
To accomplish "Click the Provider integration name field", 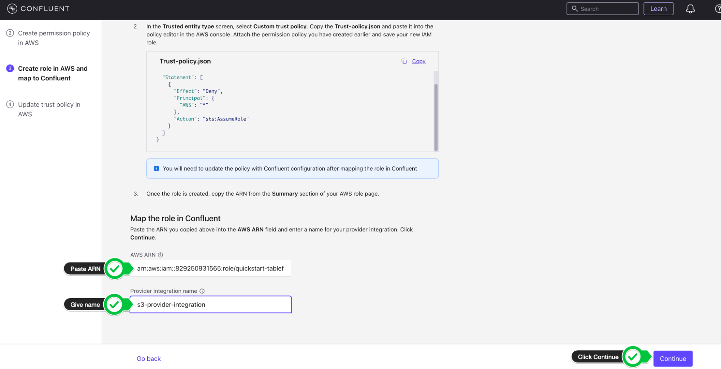I will point(210,305).
